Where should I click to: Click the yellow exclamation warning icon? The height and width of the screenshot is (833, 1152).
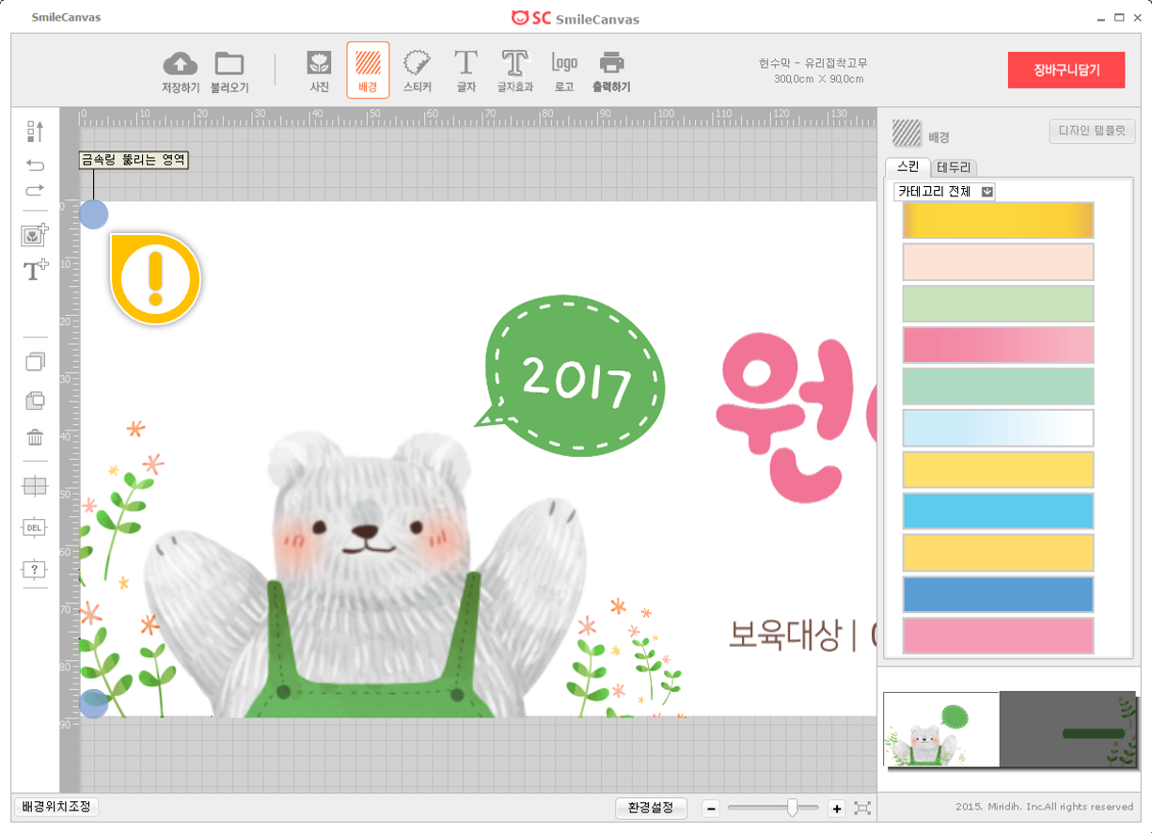pyautogui.click(x=156, y=279)
